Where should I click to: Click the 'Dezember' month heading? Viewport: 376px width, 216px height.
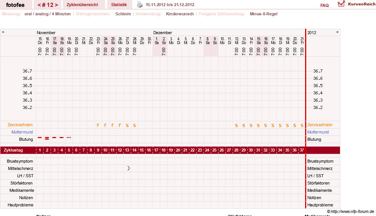[163, 33]
